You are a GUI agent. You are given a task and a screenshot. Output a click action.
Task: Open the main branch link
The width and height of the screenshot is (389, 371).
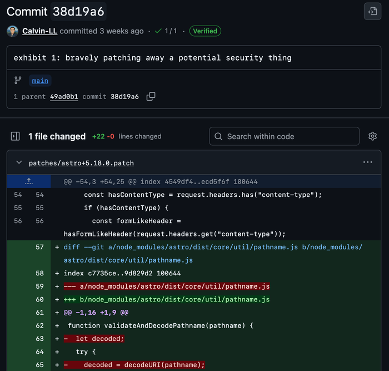point(40,81)
